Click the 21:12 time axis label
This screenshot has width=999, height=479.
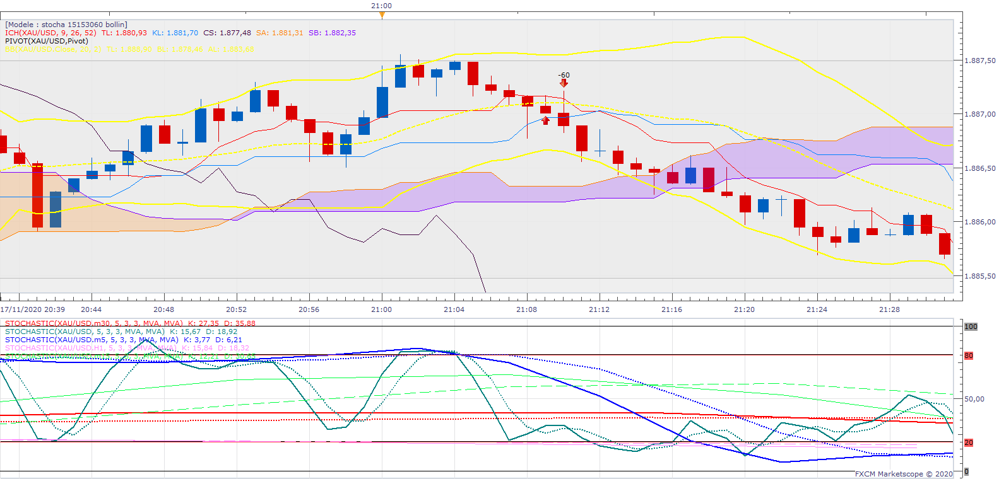coord(600,309)
